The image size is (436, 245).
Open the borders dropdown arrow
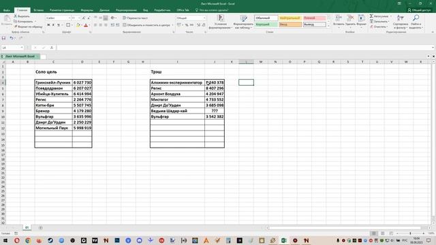72,25
